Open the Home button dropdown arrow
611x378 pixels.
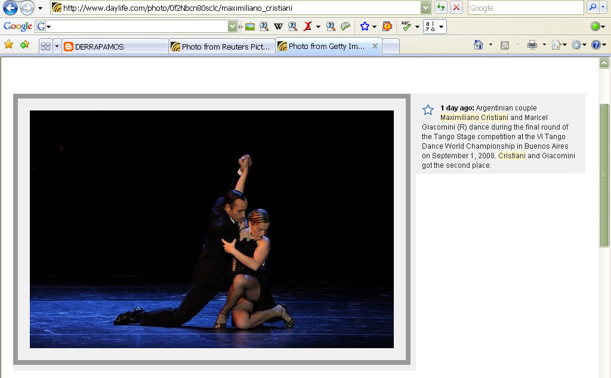pos(490,45)
